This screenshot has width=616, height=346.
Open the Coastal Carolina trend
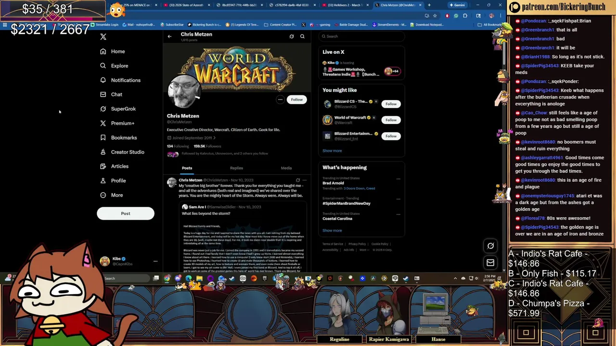[x=337, y=219]
